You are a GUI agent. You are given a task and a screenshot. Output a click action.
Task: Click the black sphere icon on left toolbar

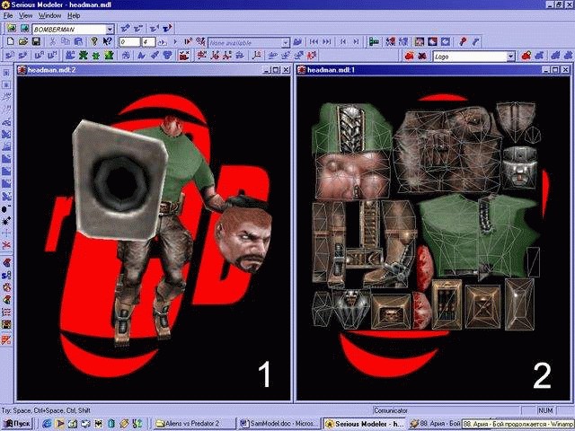pos(6,209)
